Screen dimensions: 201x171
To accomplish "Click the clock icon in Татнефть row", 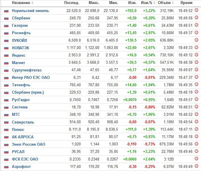I will (196, 84).
